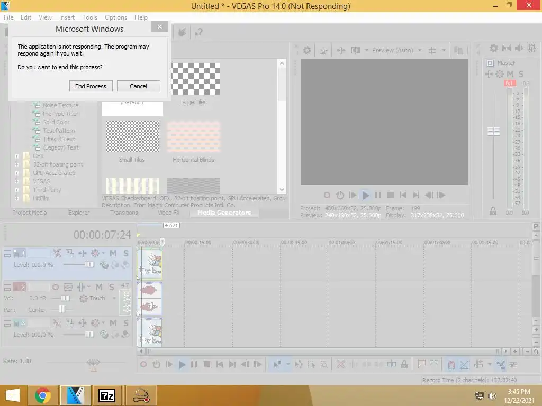Insert Marker icon in timeline toolbar
The width and height of the screenshot is (542, 406).
click(x=422, y=364)
